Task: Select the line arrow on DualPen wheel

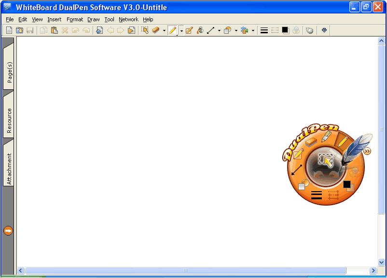Action: (297, 170)
